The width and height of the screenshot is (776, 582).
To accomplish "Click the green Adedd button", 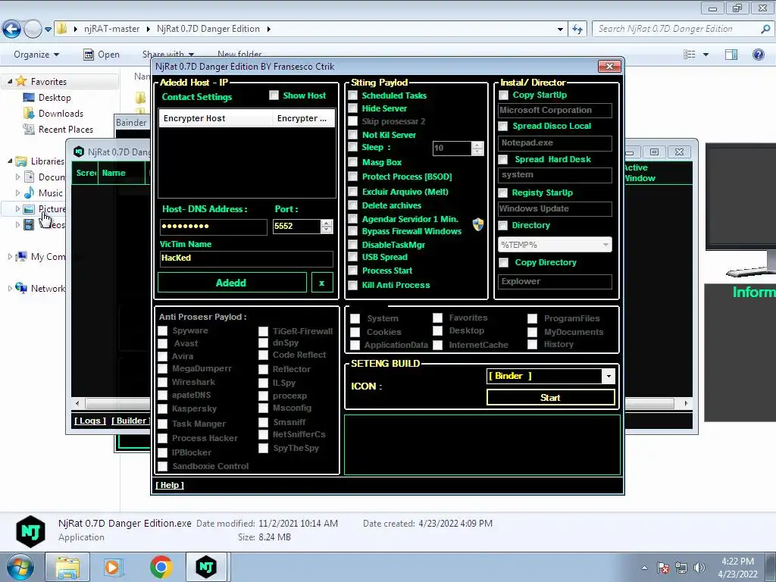I will [232, 283].
